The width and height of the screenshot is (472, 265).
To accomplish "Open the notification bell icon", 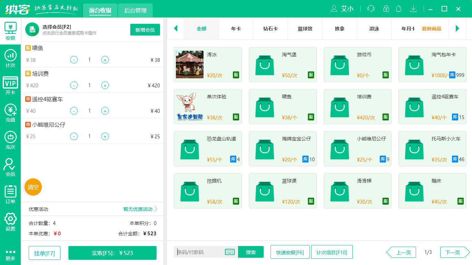I will click(398, 9).
